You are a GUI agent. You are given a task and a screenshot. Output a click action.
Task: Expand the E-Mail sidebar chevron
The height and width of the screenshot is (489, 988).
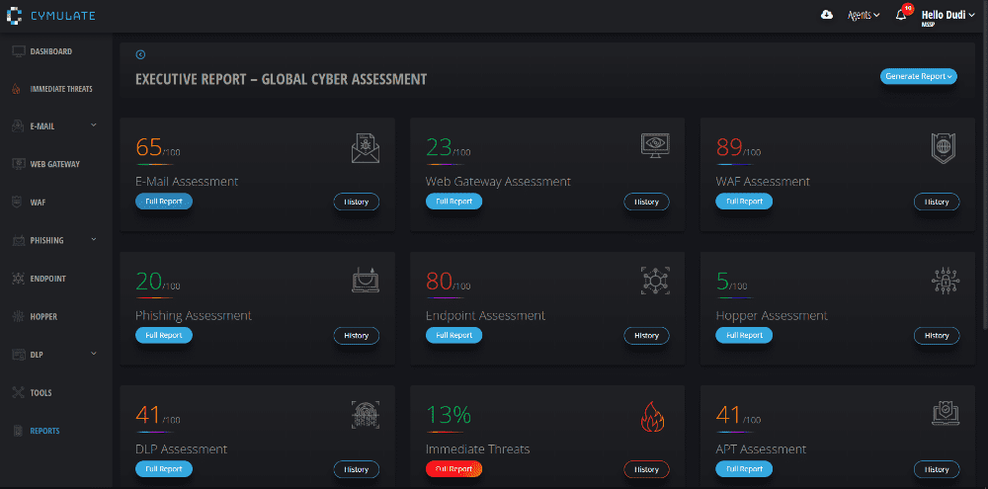[93, 125]
